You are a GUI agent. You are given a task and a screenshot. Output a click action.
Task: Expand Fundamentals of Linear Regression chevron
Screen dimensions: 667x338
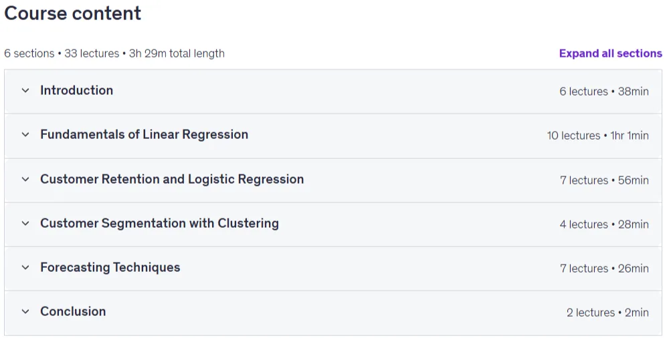coord(25,135)
